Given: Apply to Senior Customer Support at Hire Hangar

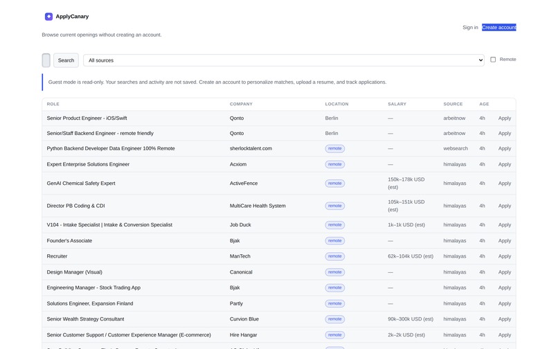Looking at the screenshot, I should (504, 334).
